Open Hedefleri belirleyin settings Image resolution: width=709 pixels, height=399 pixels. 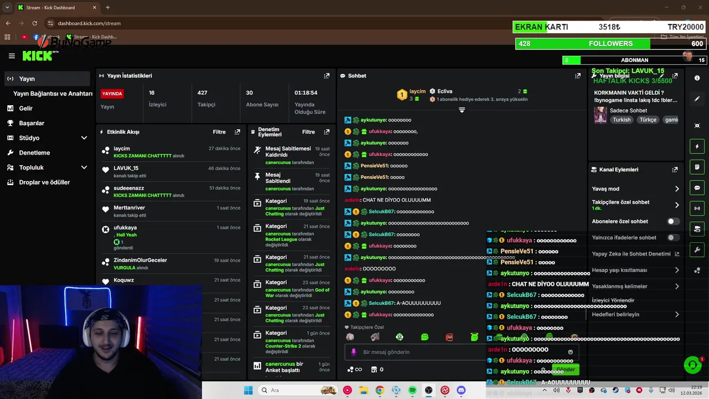[x=635, y=314]
